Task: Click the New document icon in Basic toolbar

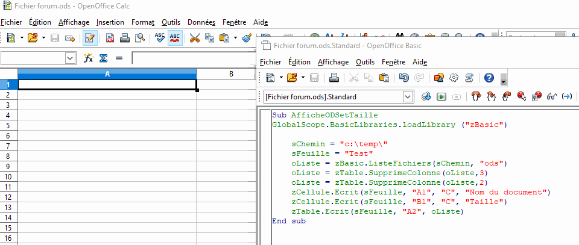Action: pos(271,78)
